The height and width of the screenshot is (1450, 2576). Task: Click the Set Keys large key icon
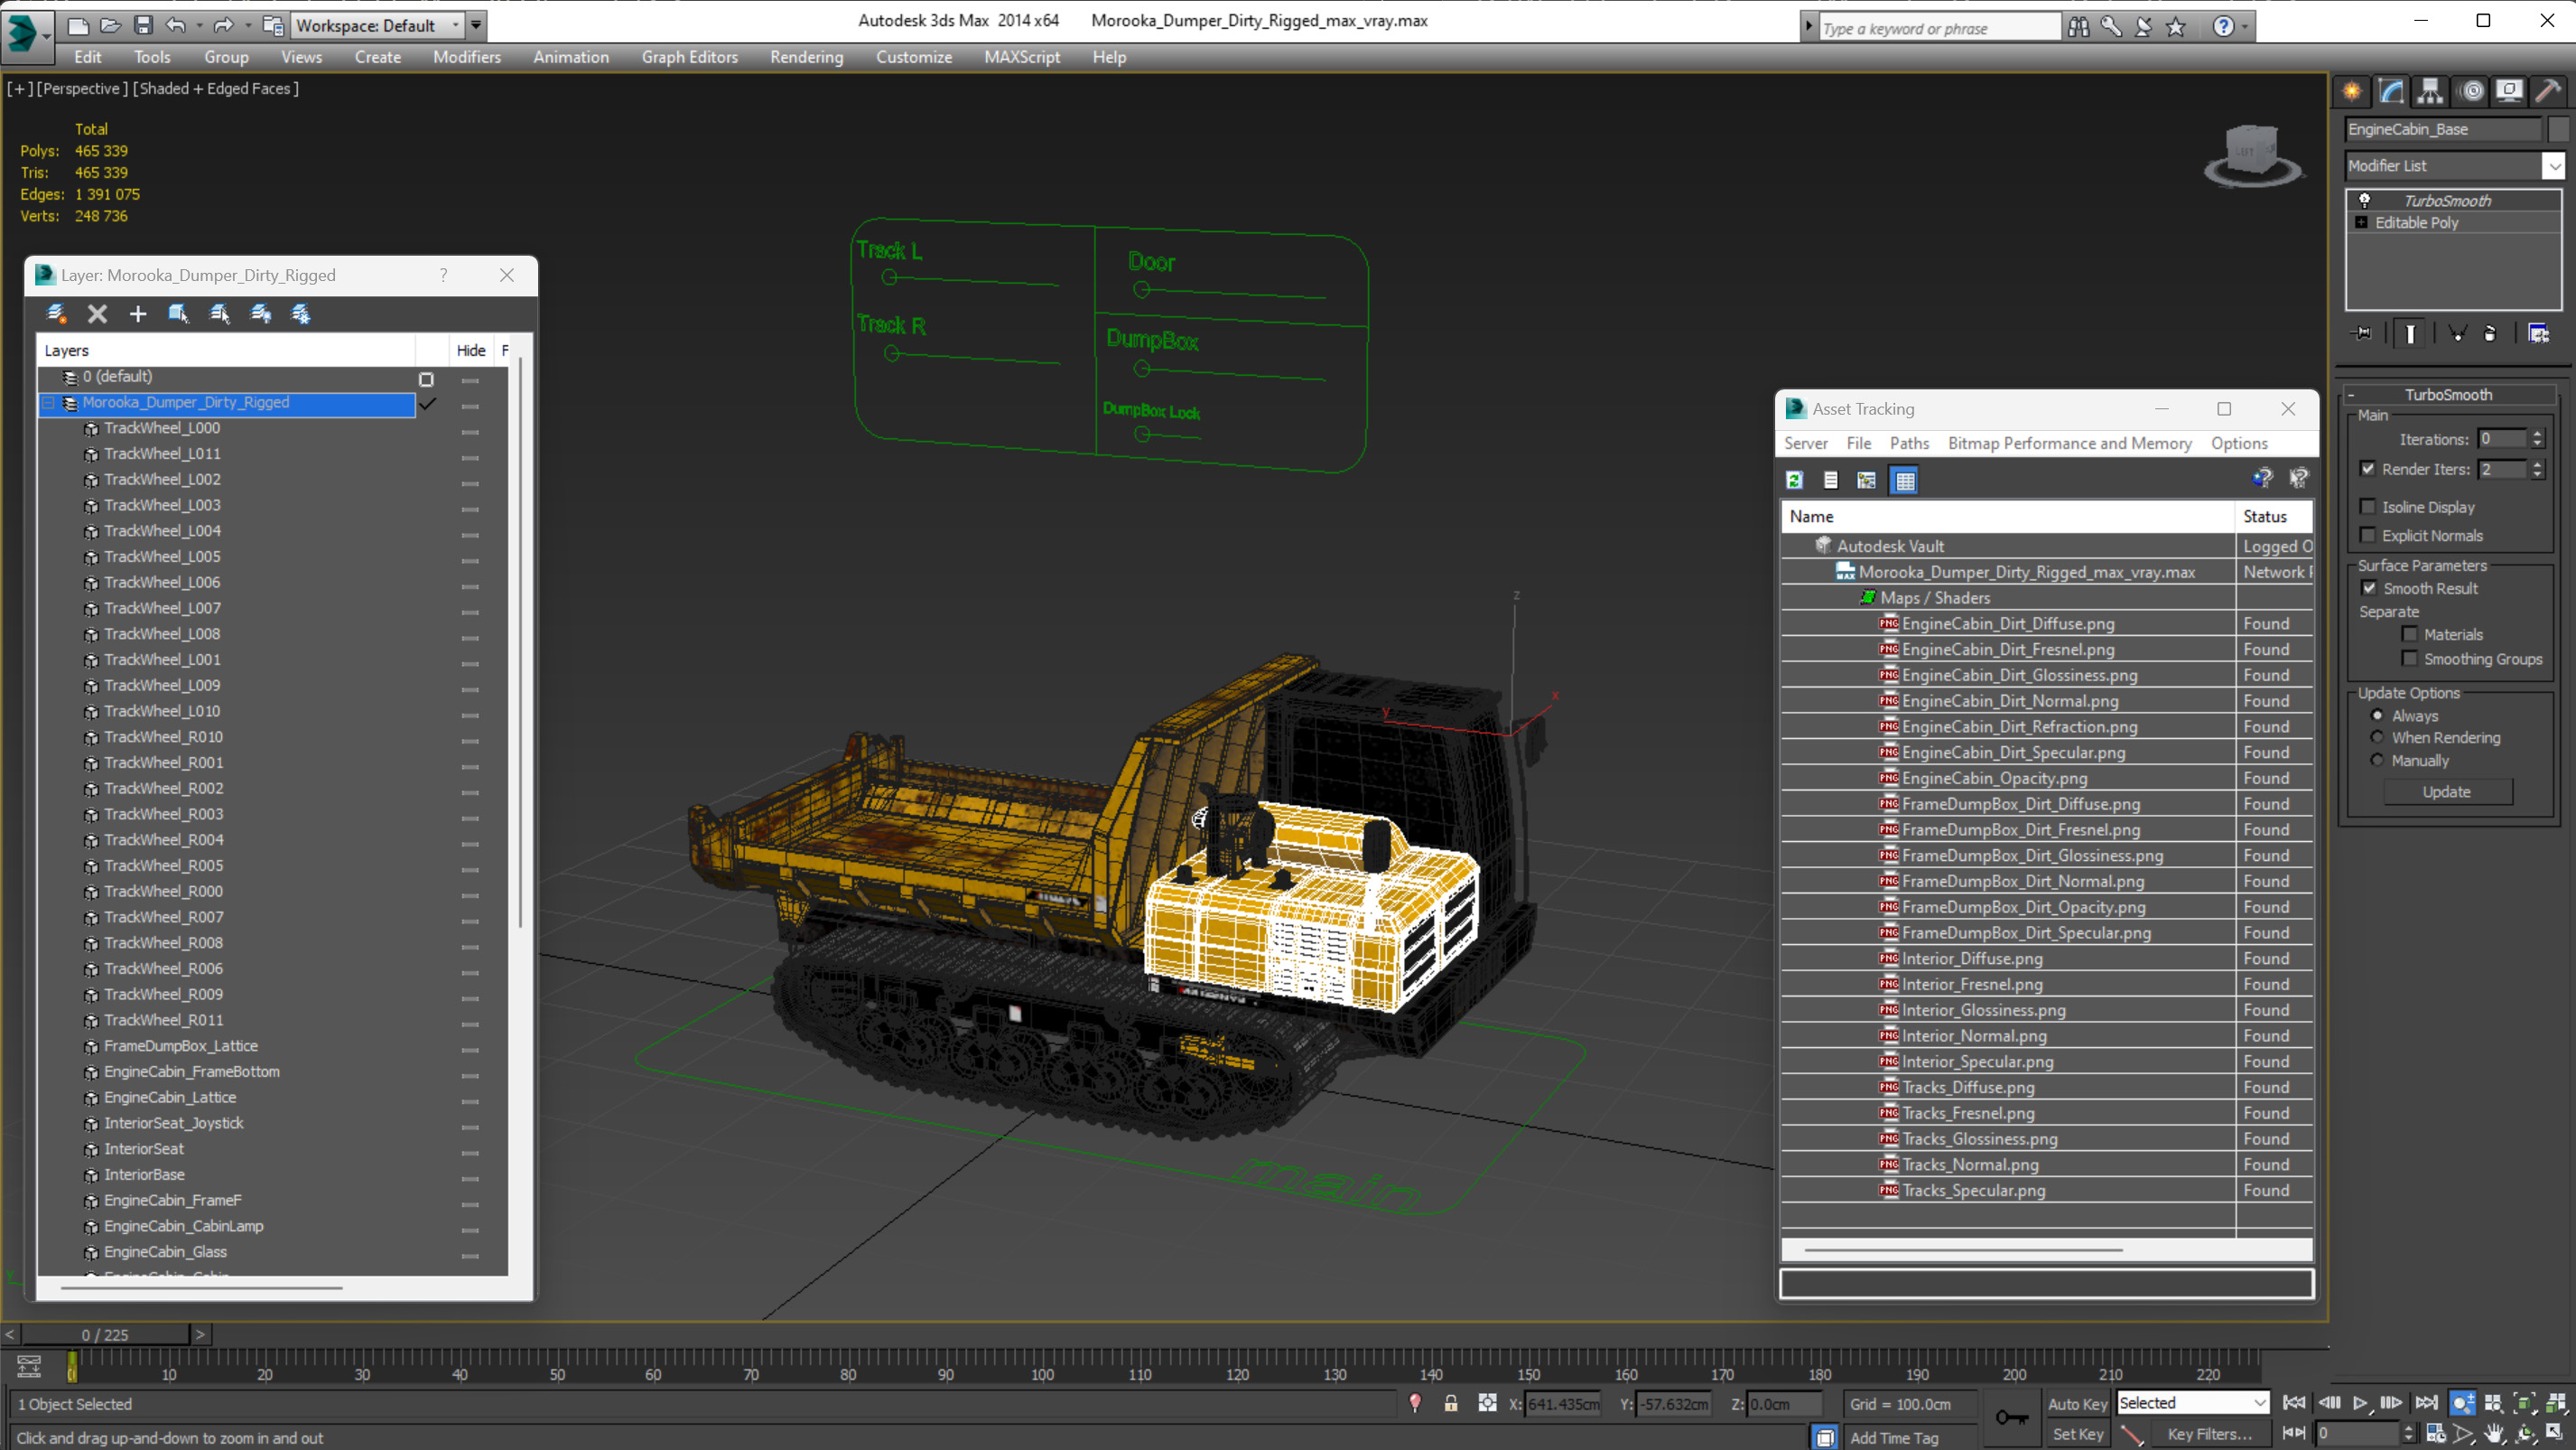pos(2011,1417)
